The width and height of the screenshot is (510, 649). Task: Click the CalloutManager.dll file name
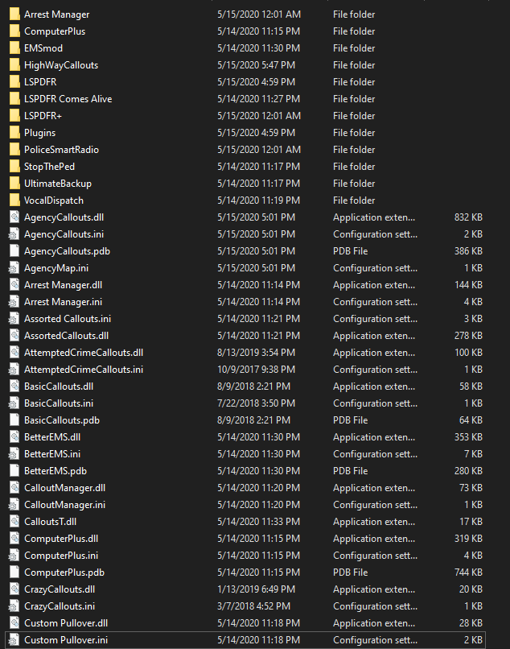coord(64,488)
